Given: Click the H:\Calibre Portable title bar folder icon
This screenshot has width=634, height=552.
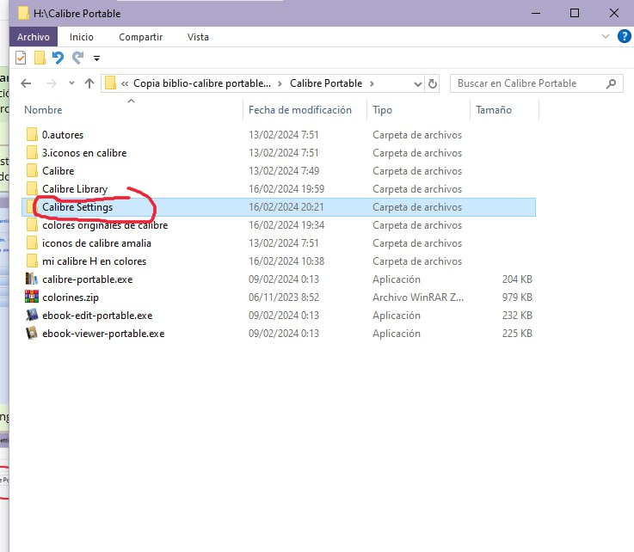Looking at the screenshot, I should [x=24, y=13].
